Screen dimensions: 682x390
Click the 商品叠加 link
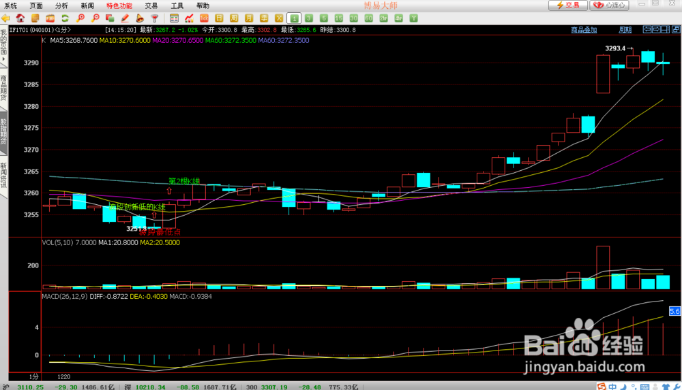[x=584, y=30]
